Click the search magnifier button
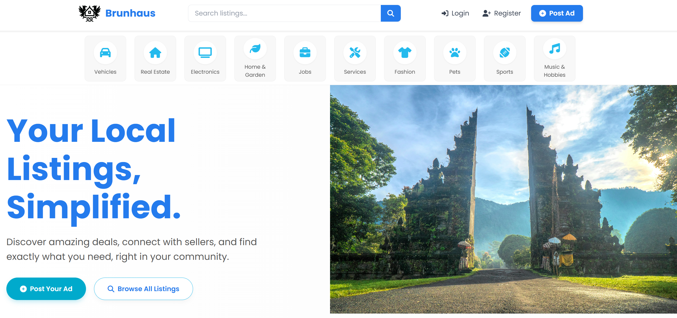This screenshot has width=677, height=318. (391, 13)
